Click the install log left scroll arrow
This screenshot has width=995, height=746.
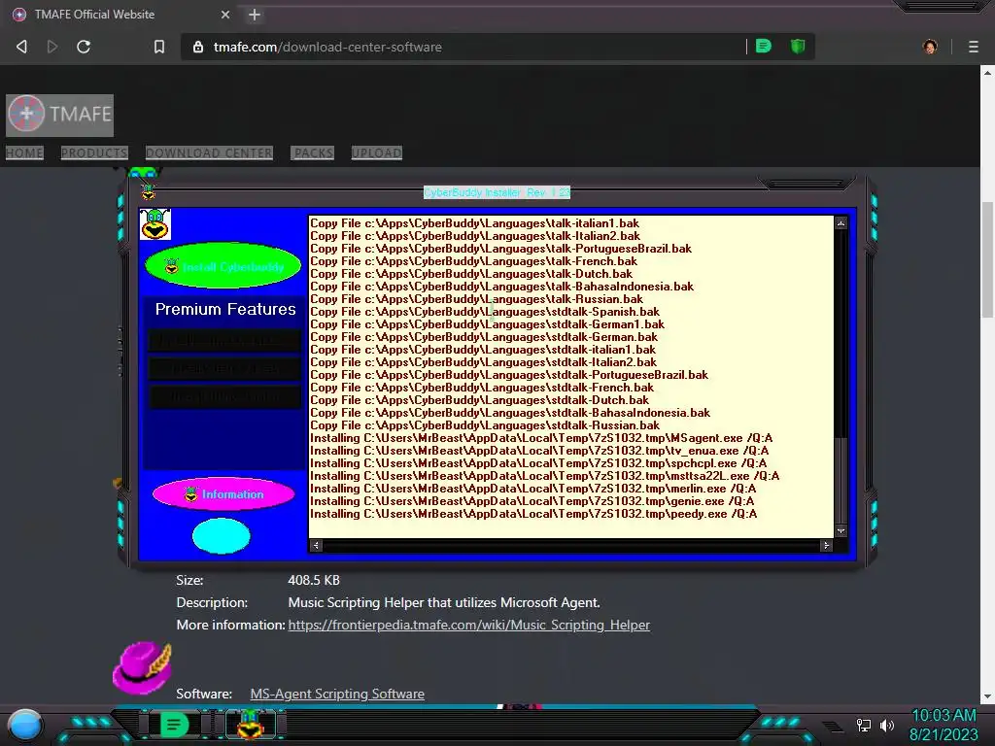(x=316, y=545)
